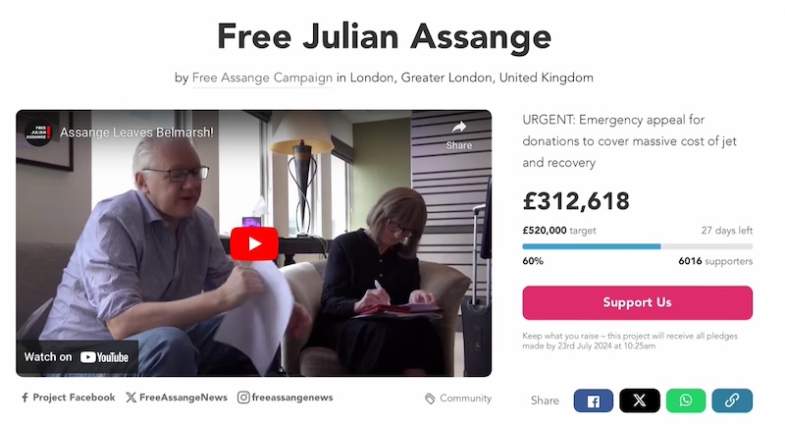Open the Free Assange Campaign organiser link
This screenshot has width=785, height=426.
[x=262, y=79]
